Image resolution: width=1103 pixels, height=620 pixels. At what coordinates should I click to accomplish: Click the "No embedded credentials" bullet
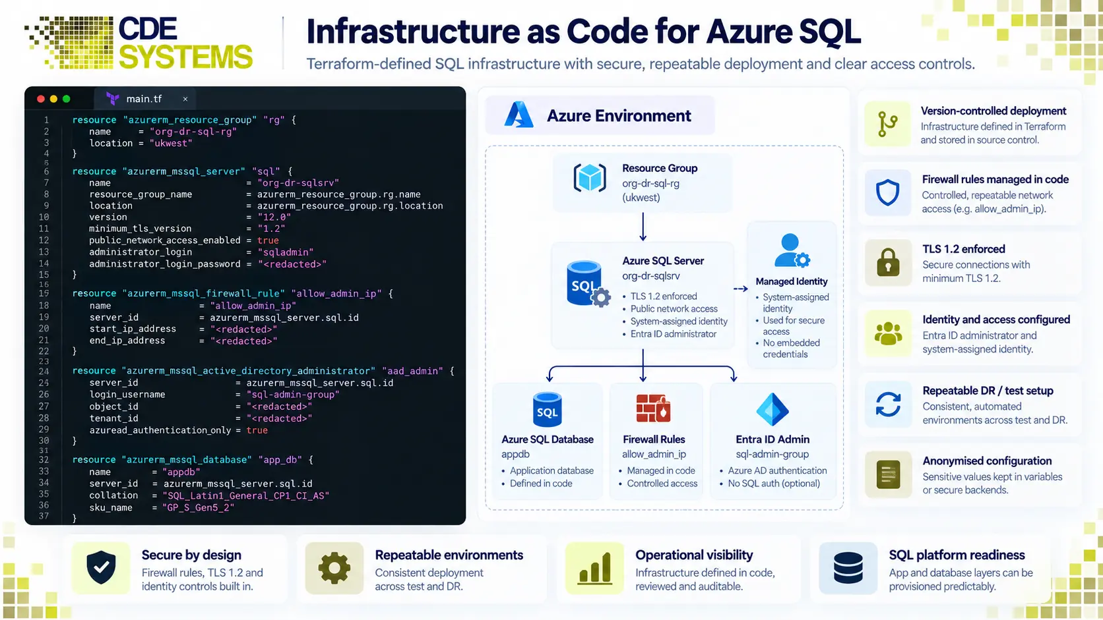pos(790,349)
